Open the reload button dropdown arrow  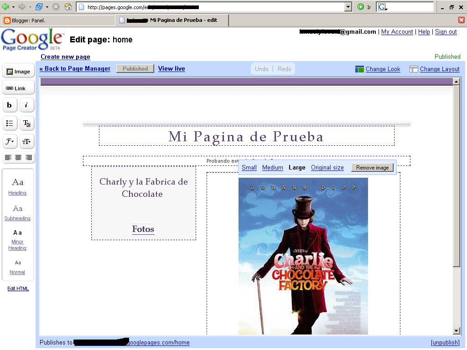click(47, 7)
